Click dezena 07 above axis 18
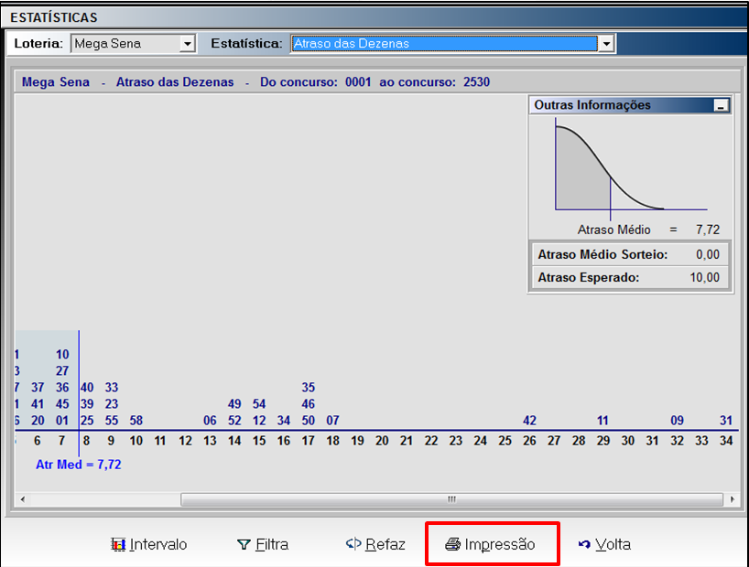Viewport: 749px width, 567px height. (x=332, y=421)
